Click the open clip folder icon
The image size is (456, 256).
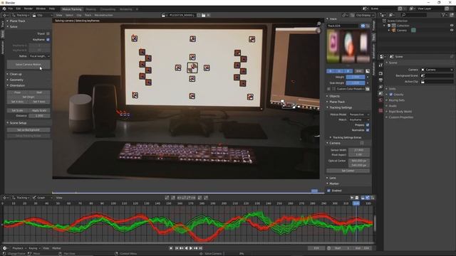204,15
